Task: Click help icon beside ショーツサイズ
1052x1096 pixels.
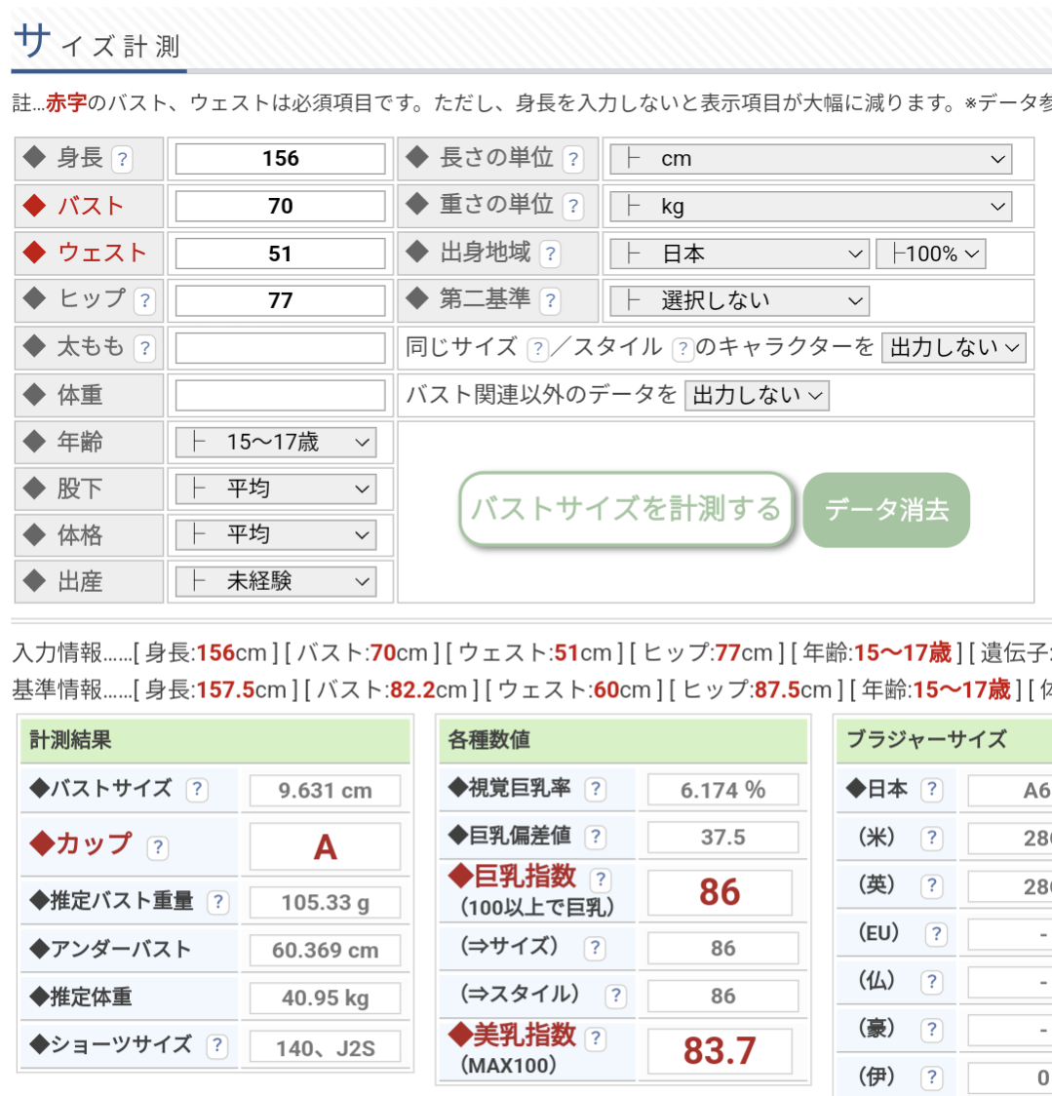Action: tap(216, 1047)
